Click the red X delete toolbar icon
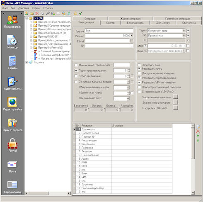This screenshot has width=203, height=202. pos(37,13)
